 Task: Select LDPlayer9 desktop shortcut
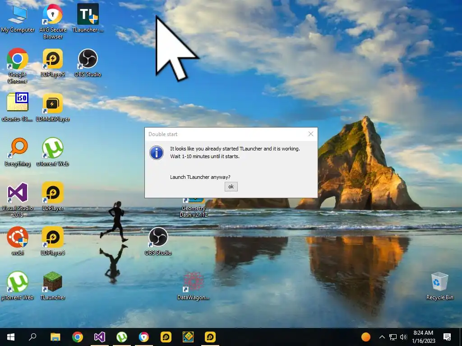(52, 63)
